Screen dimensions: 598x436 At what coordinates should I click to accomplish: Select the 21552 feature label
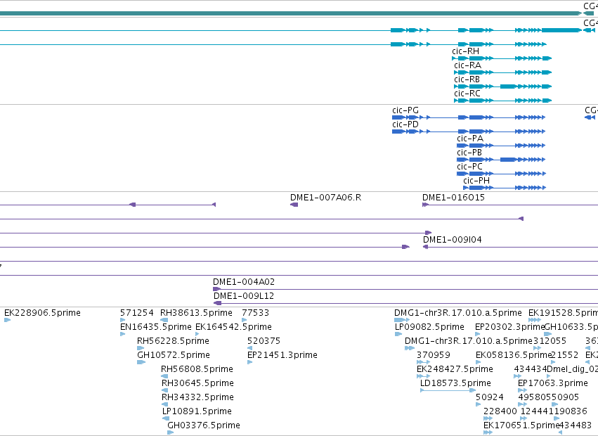point(564,355)
